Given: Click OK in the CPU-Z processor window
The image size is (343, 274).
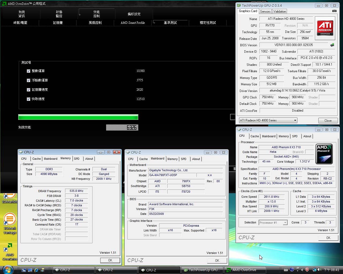Looking at the screenshot, I should point(328,238).
